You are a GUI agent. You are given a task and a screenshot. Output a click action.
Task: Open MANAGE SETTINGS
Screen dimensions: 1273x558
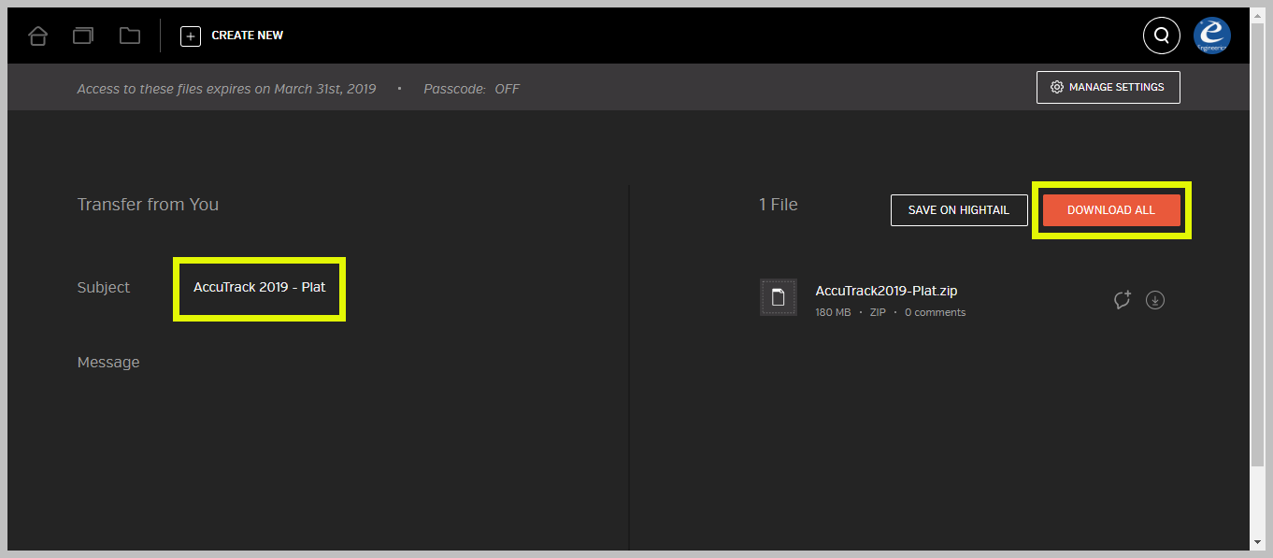point(1109,87)
